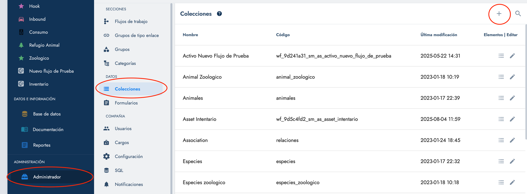
Task: Edit the Asset Intentario collection pencil
Action: pos(512,119)
